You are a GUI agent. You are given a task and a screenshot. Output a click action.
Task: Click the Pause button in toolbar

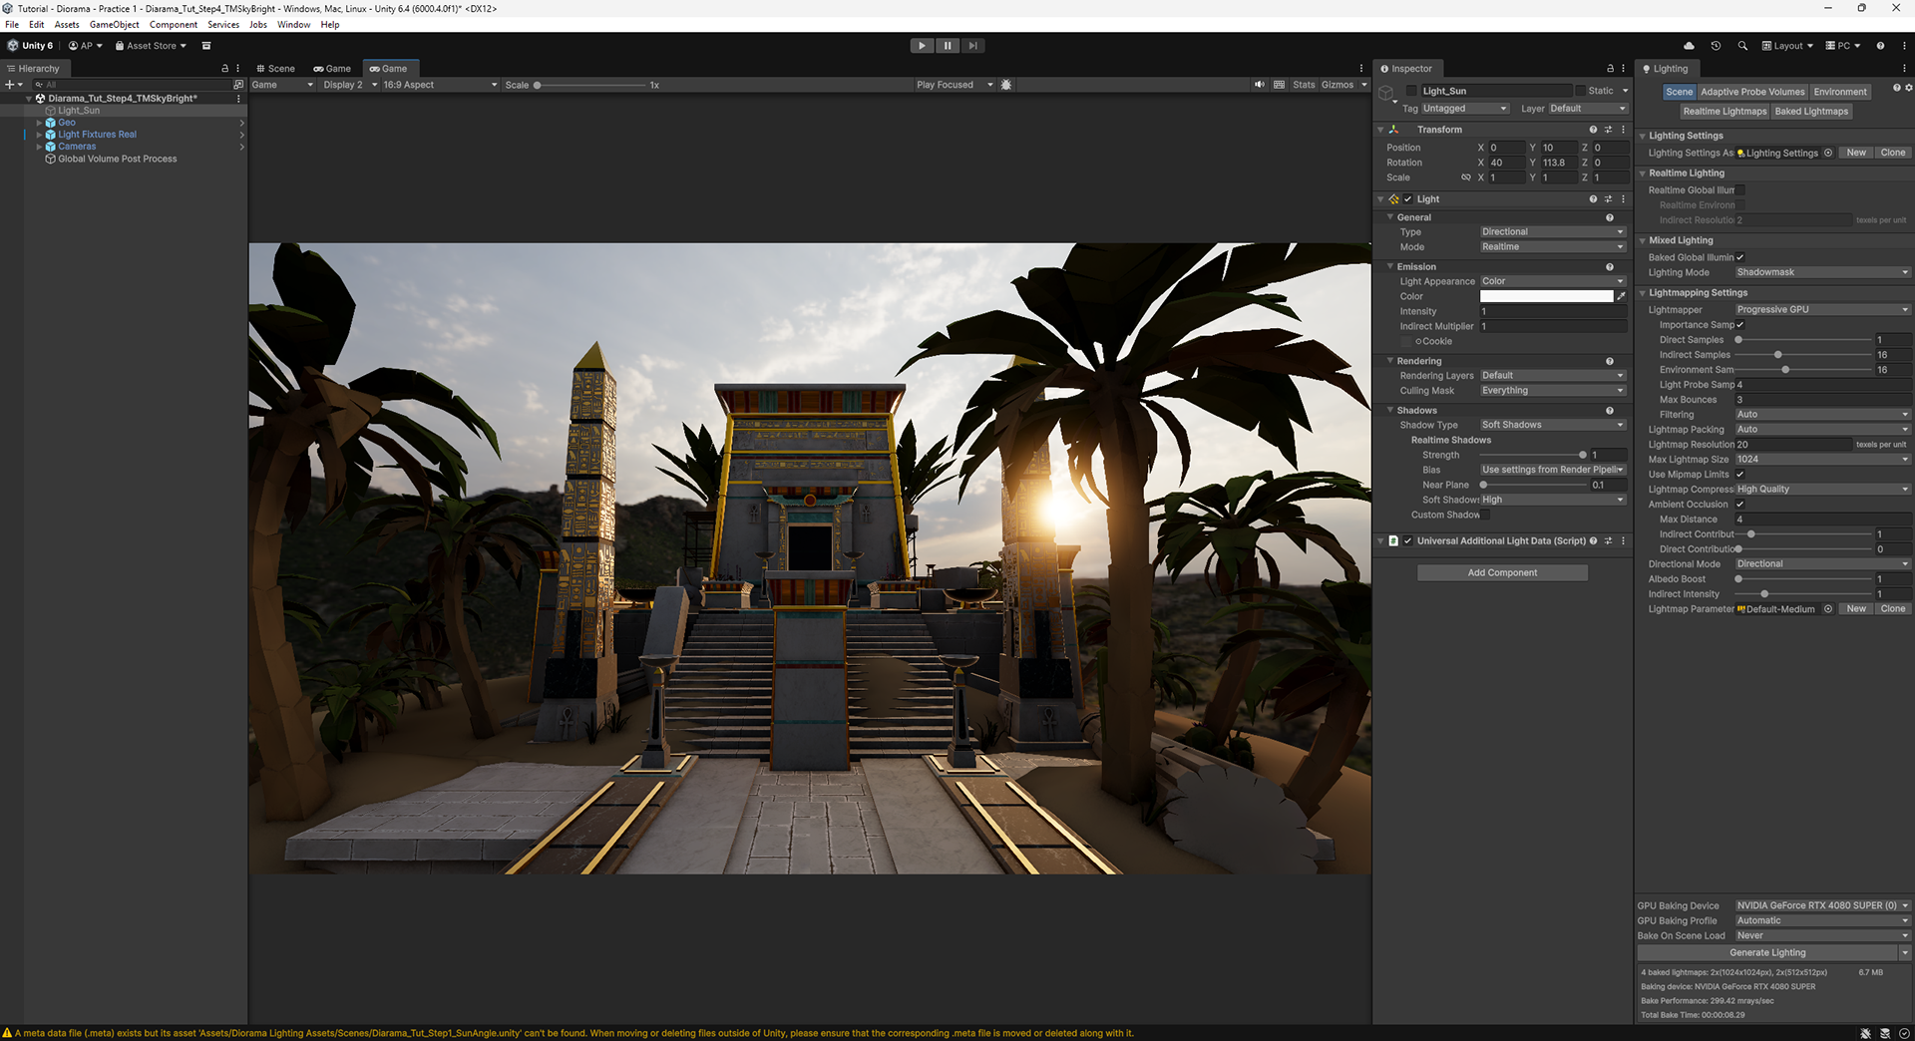click(x=948, y=46)
